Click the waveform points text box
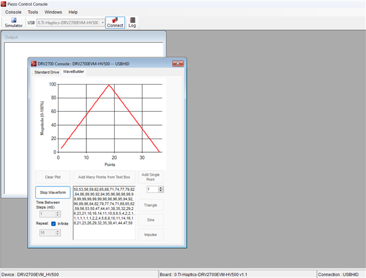 [x=104, y=213]
